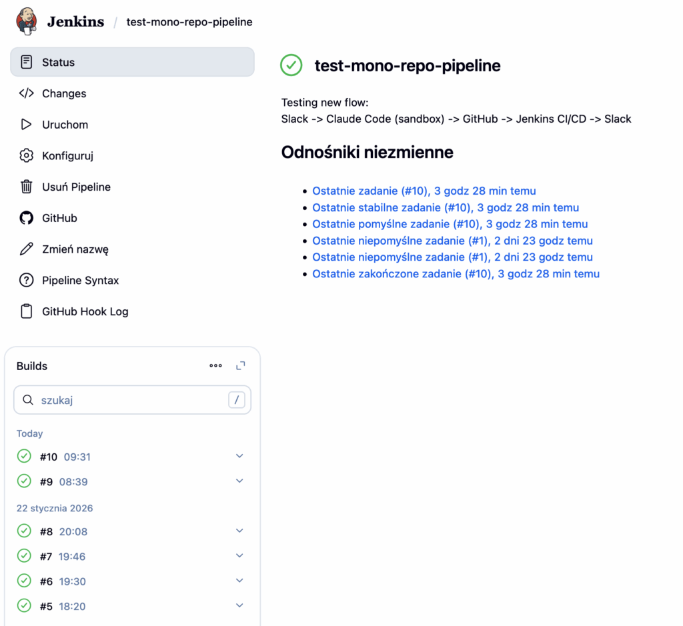Open the Ostatnie stabilne zadanie (#10) link
The width and height of the screenshot is (683, 626).
coord(446,207)
